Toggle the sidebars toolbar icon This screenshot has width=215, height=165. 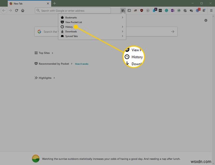coord(129,11)
